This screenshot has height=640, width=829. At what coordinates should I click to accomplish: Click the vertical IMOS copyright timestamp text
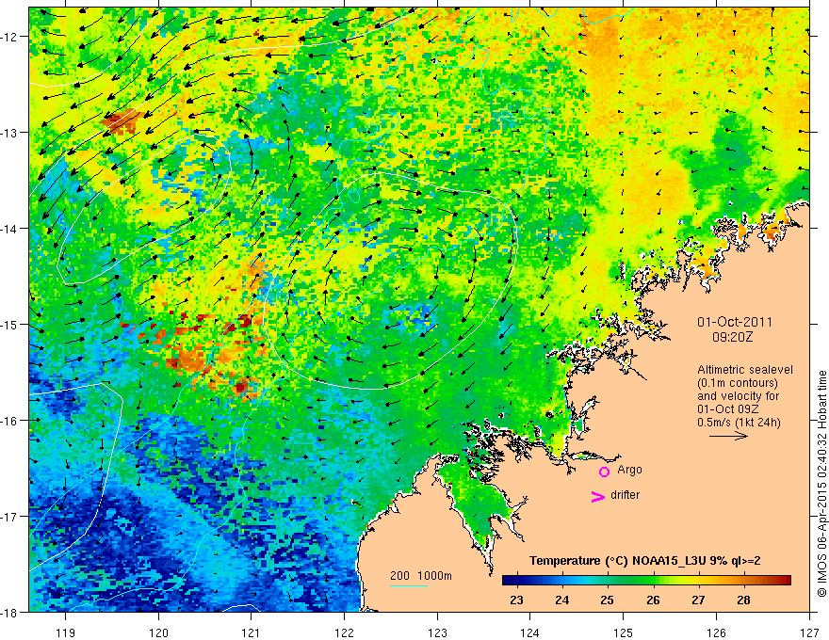tap(821, 484)
